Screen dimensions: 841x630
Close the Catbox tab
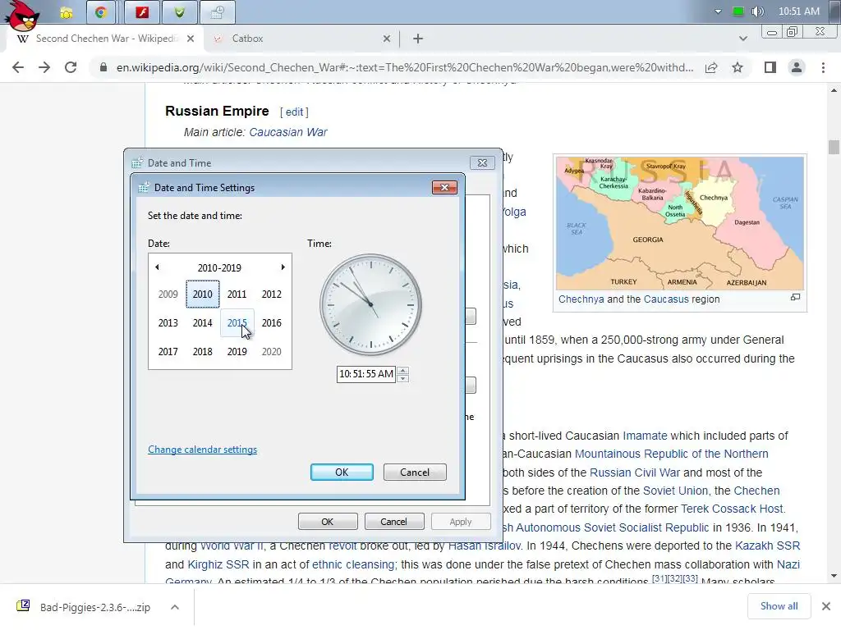387,39
